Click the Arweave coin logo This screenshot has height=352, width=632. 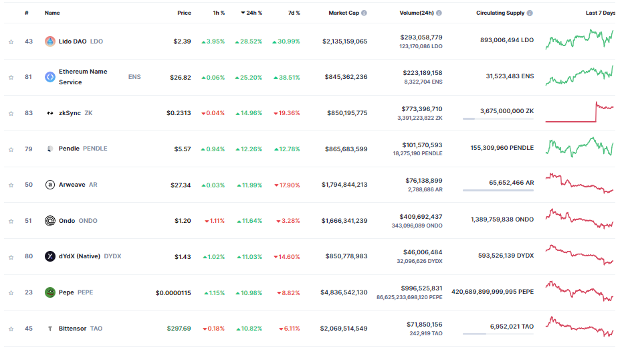[50, 185]
